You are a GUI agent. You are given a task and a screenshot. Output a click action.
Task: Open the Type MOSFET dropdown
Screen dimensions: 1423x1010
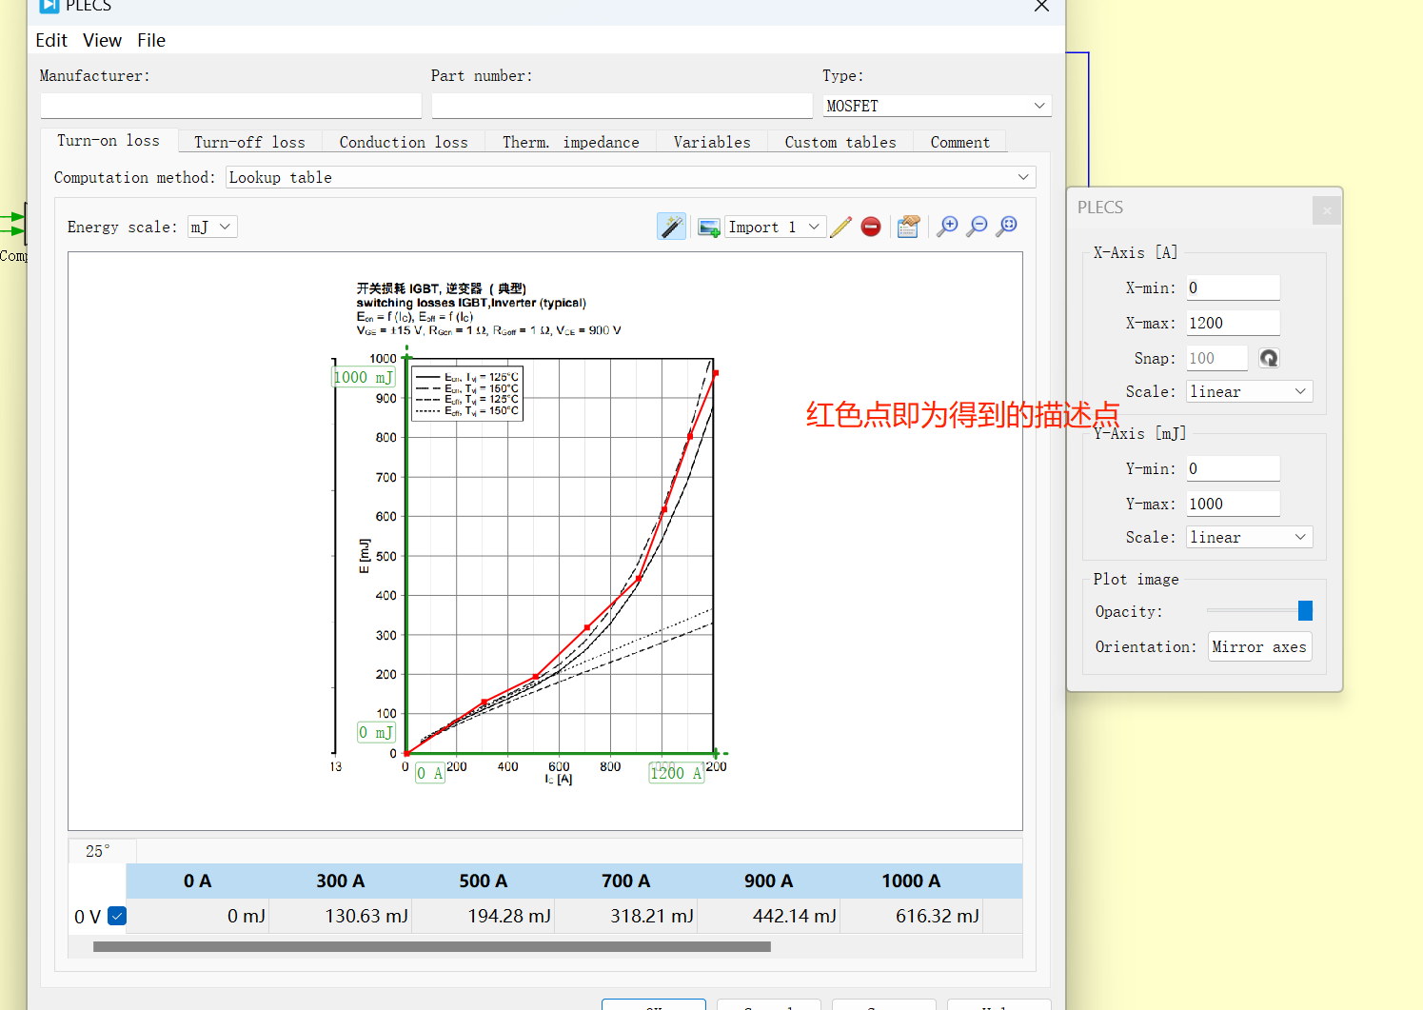pyautogui.click(x=937, y=106)
